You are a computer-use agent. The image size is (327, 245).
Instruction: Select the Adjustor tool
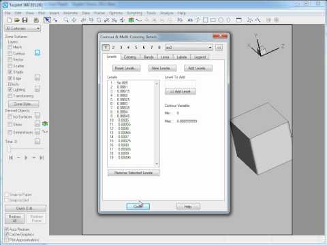55,20
